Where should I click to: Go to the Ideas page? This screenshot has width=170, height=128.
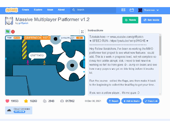coord(50,10)
